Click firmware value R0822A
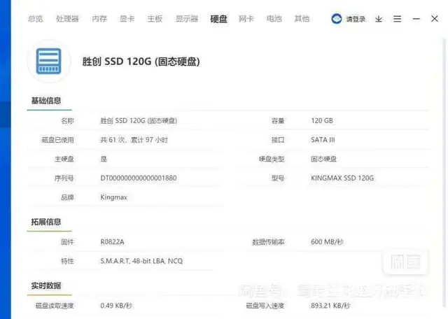 click(112, 242)
